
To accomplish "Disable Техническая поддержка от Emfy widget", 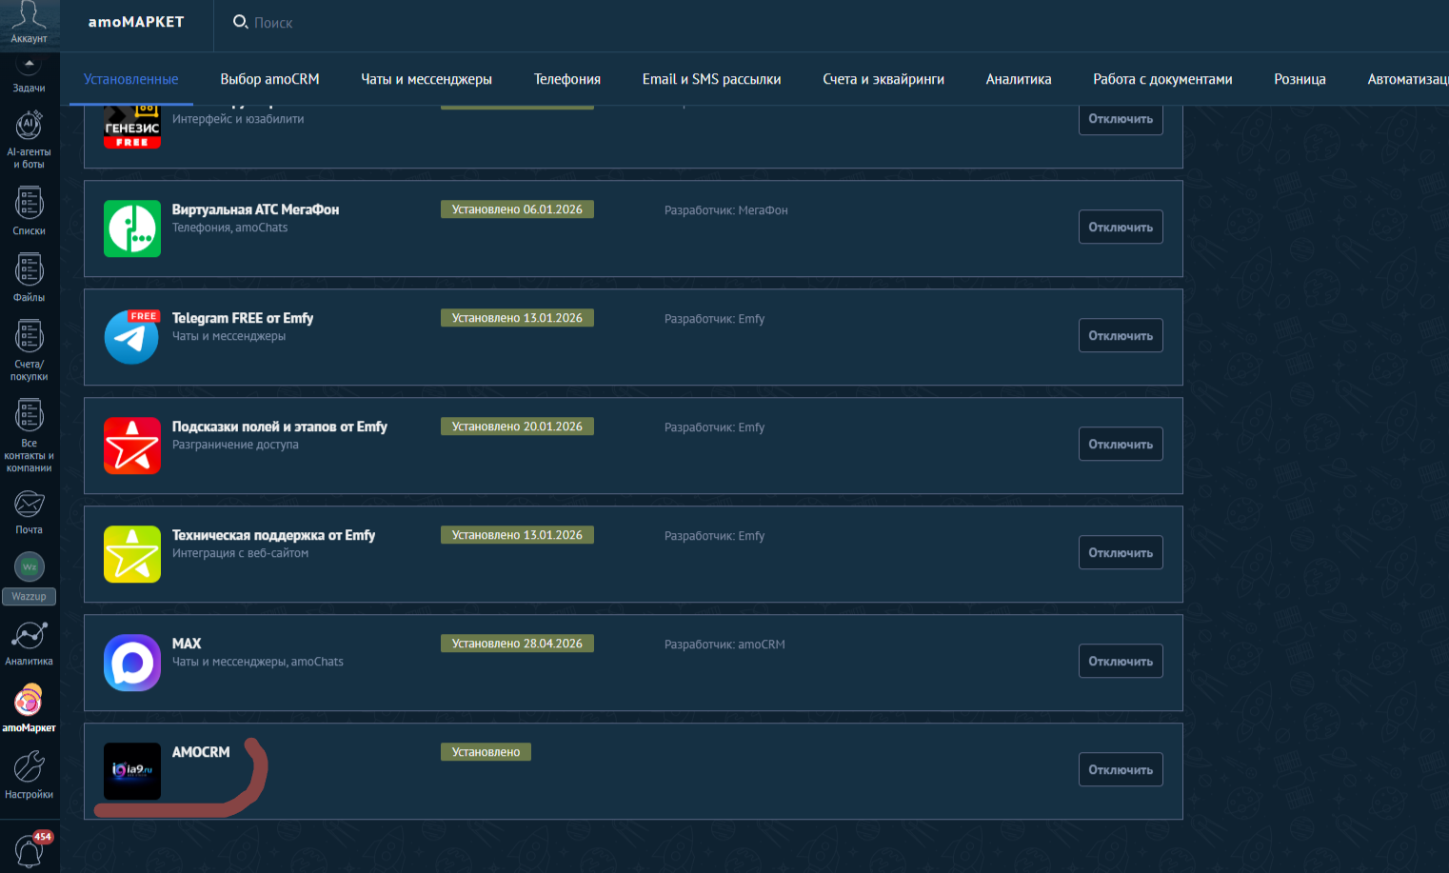I will pos(1121,552).
